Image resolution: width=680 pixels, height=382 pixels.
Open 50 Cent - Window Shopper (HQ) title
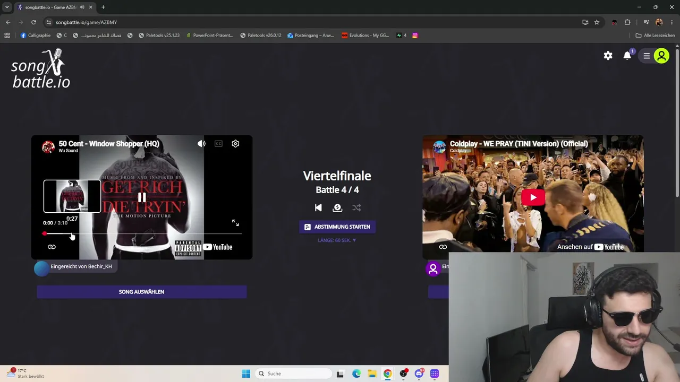(x=109, y=144)
